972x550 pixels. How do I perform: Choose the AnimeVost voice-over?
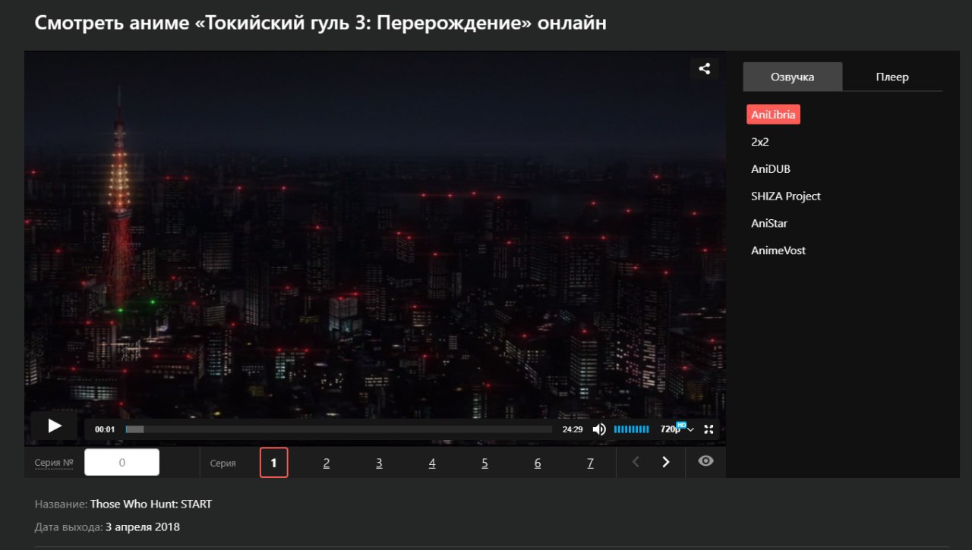(778, 250)
